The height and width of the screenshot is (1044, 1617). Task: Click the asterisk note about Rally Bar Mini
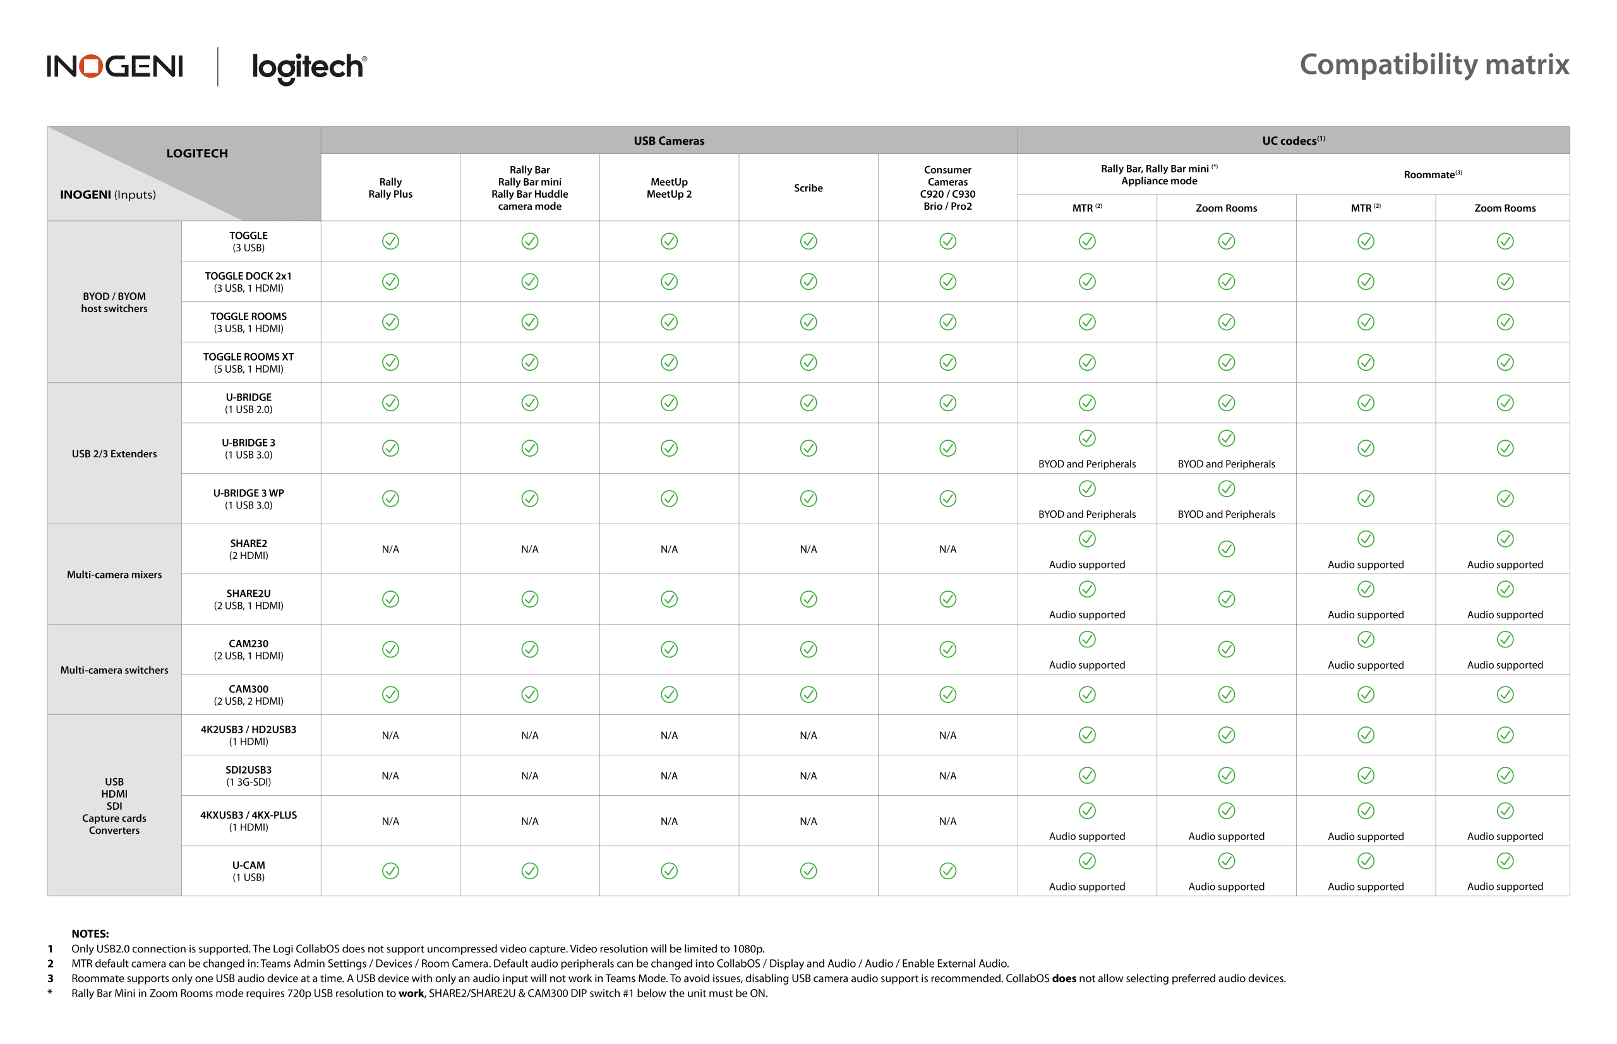419,993
